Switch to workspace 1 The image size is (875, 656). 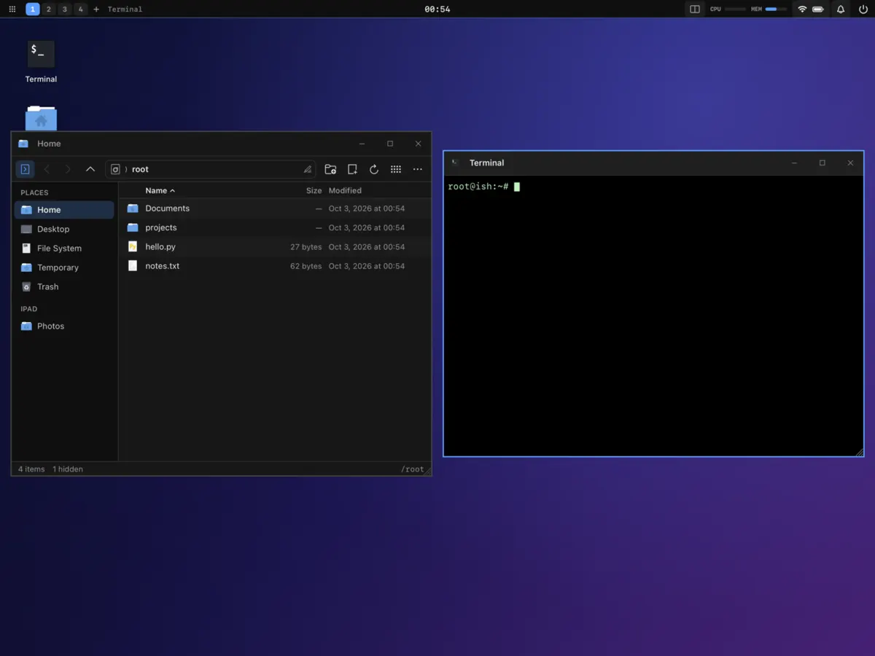coord(33,9)
